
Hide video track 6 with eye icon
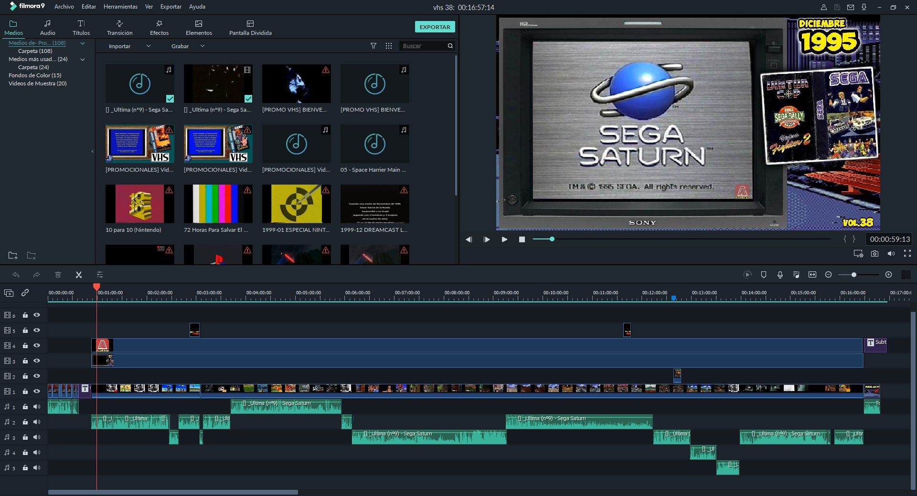tap(37, 315)
